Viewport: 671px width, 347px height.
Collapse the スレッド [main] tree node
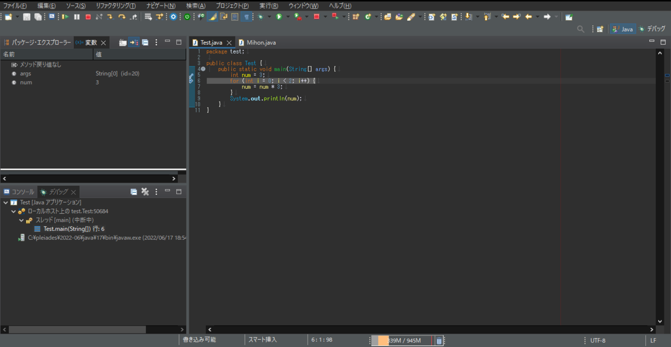point(21,220)
